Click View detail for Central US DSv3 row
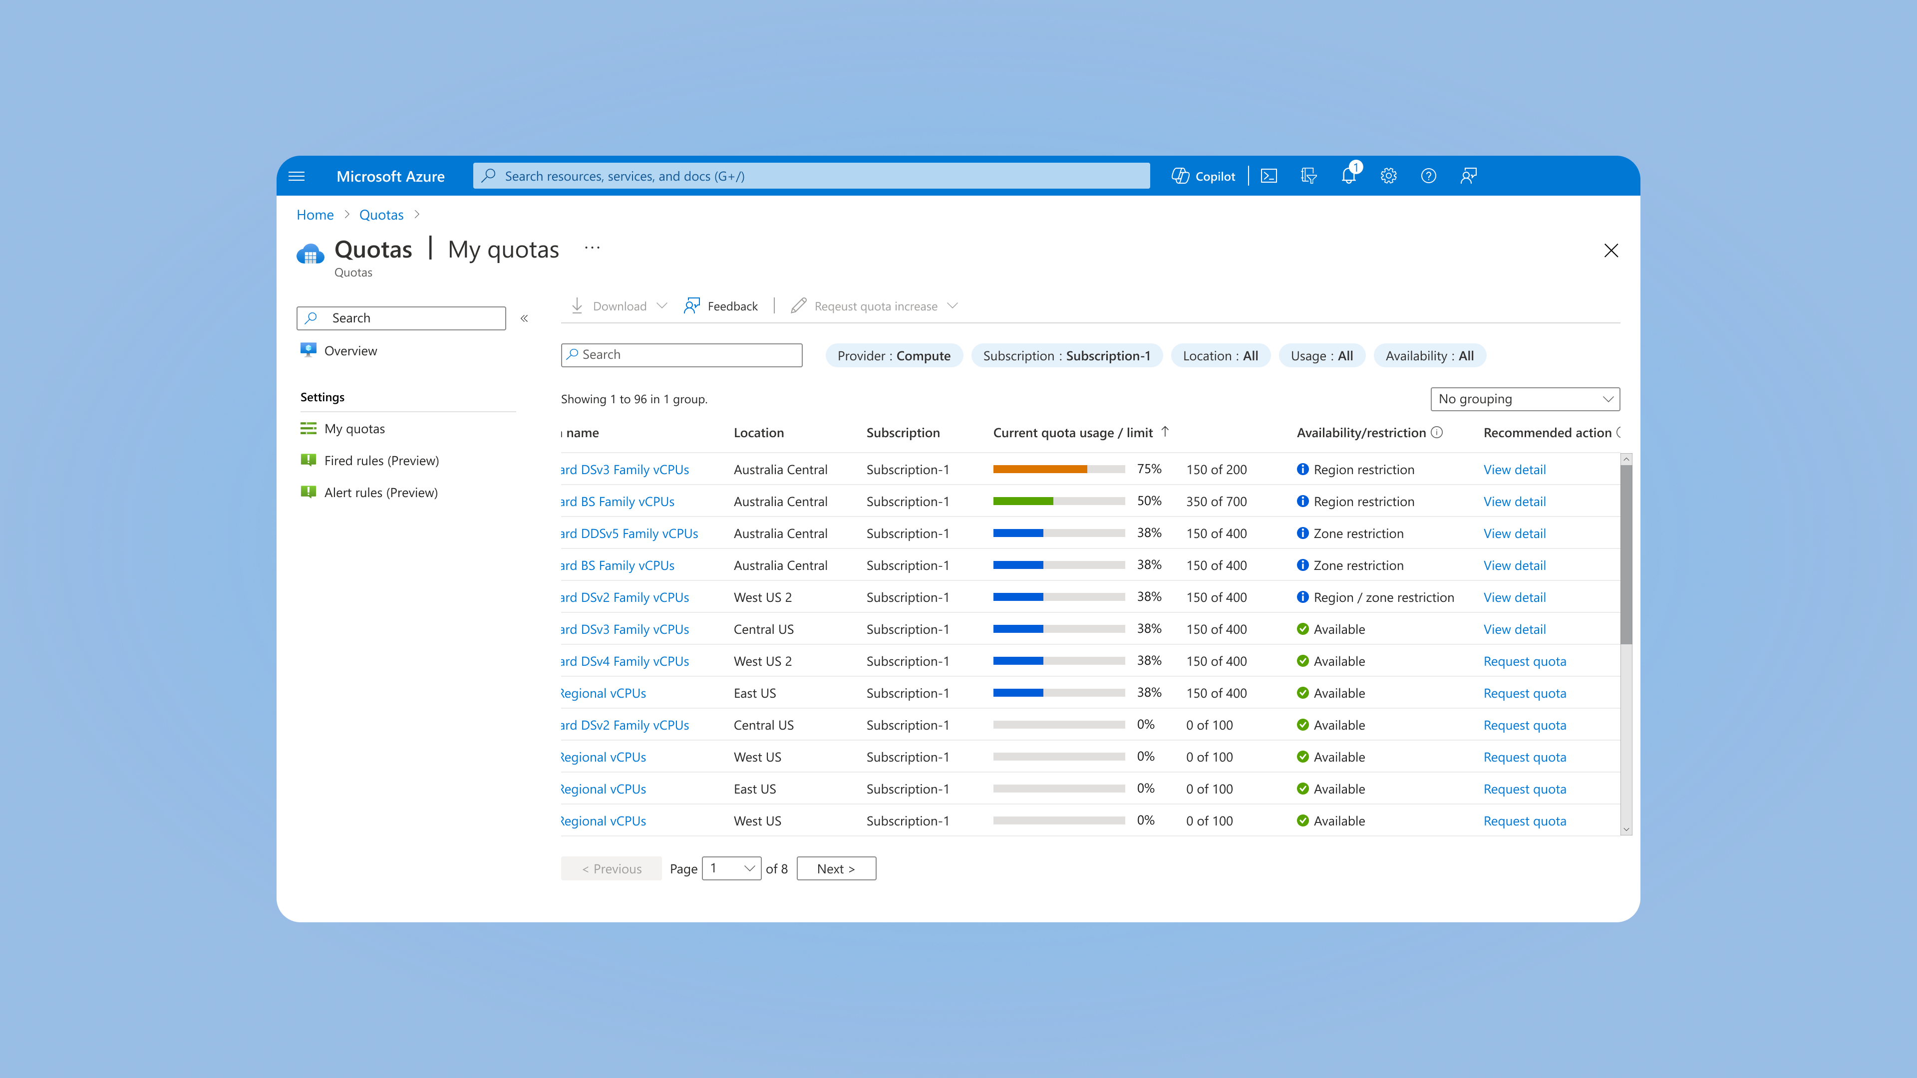Image resolution: width=1917 pixels, height=1078 pixels. [x=1515, y=629]
